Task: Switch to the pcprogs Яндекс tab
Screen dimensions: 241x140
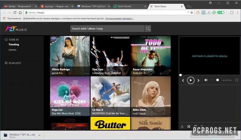Action: click(x=57, y=6)
